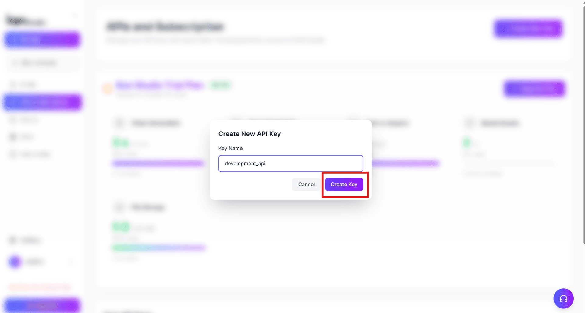Click the icon in the first usage stats card

[119, 123]
